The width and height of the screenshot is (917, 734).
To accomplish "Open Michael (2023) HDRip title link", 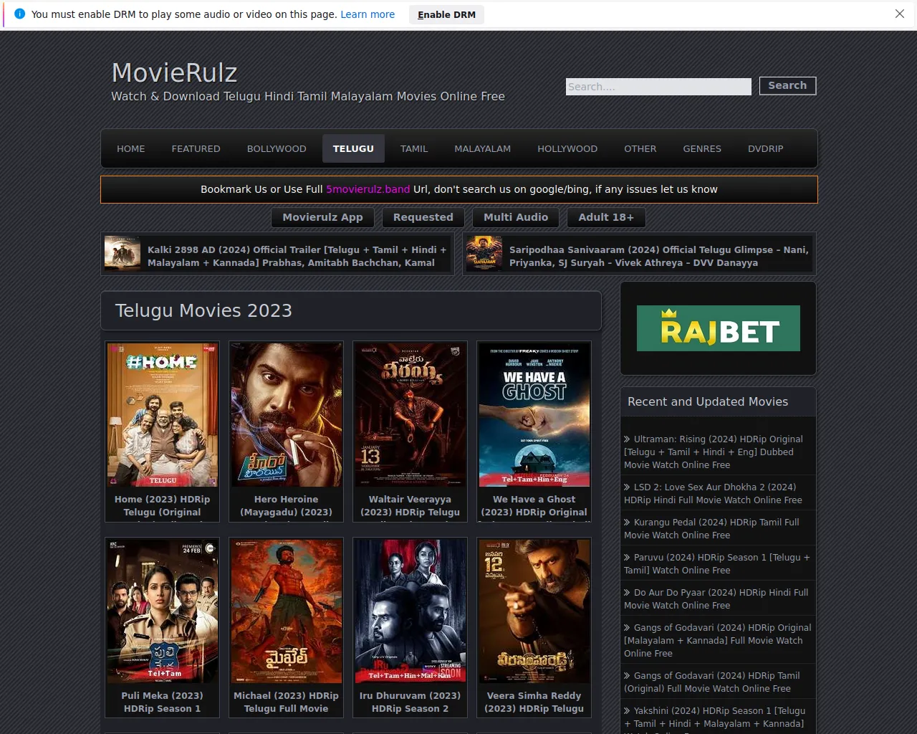I will (x=287, y=702).
